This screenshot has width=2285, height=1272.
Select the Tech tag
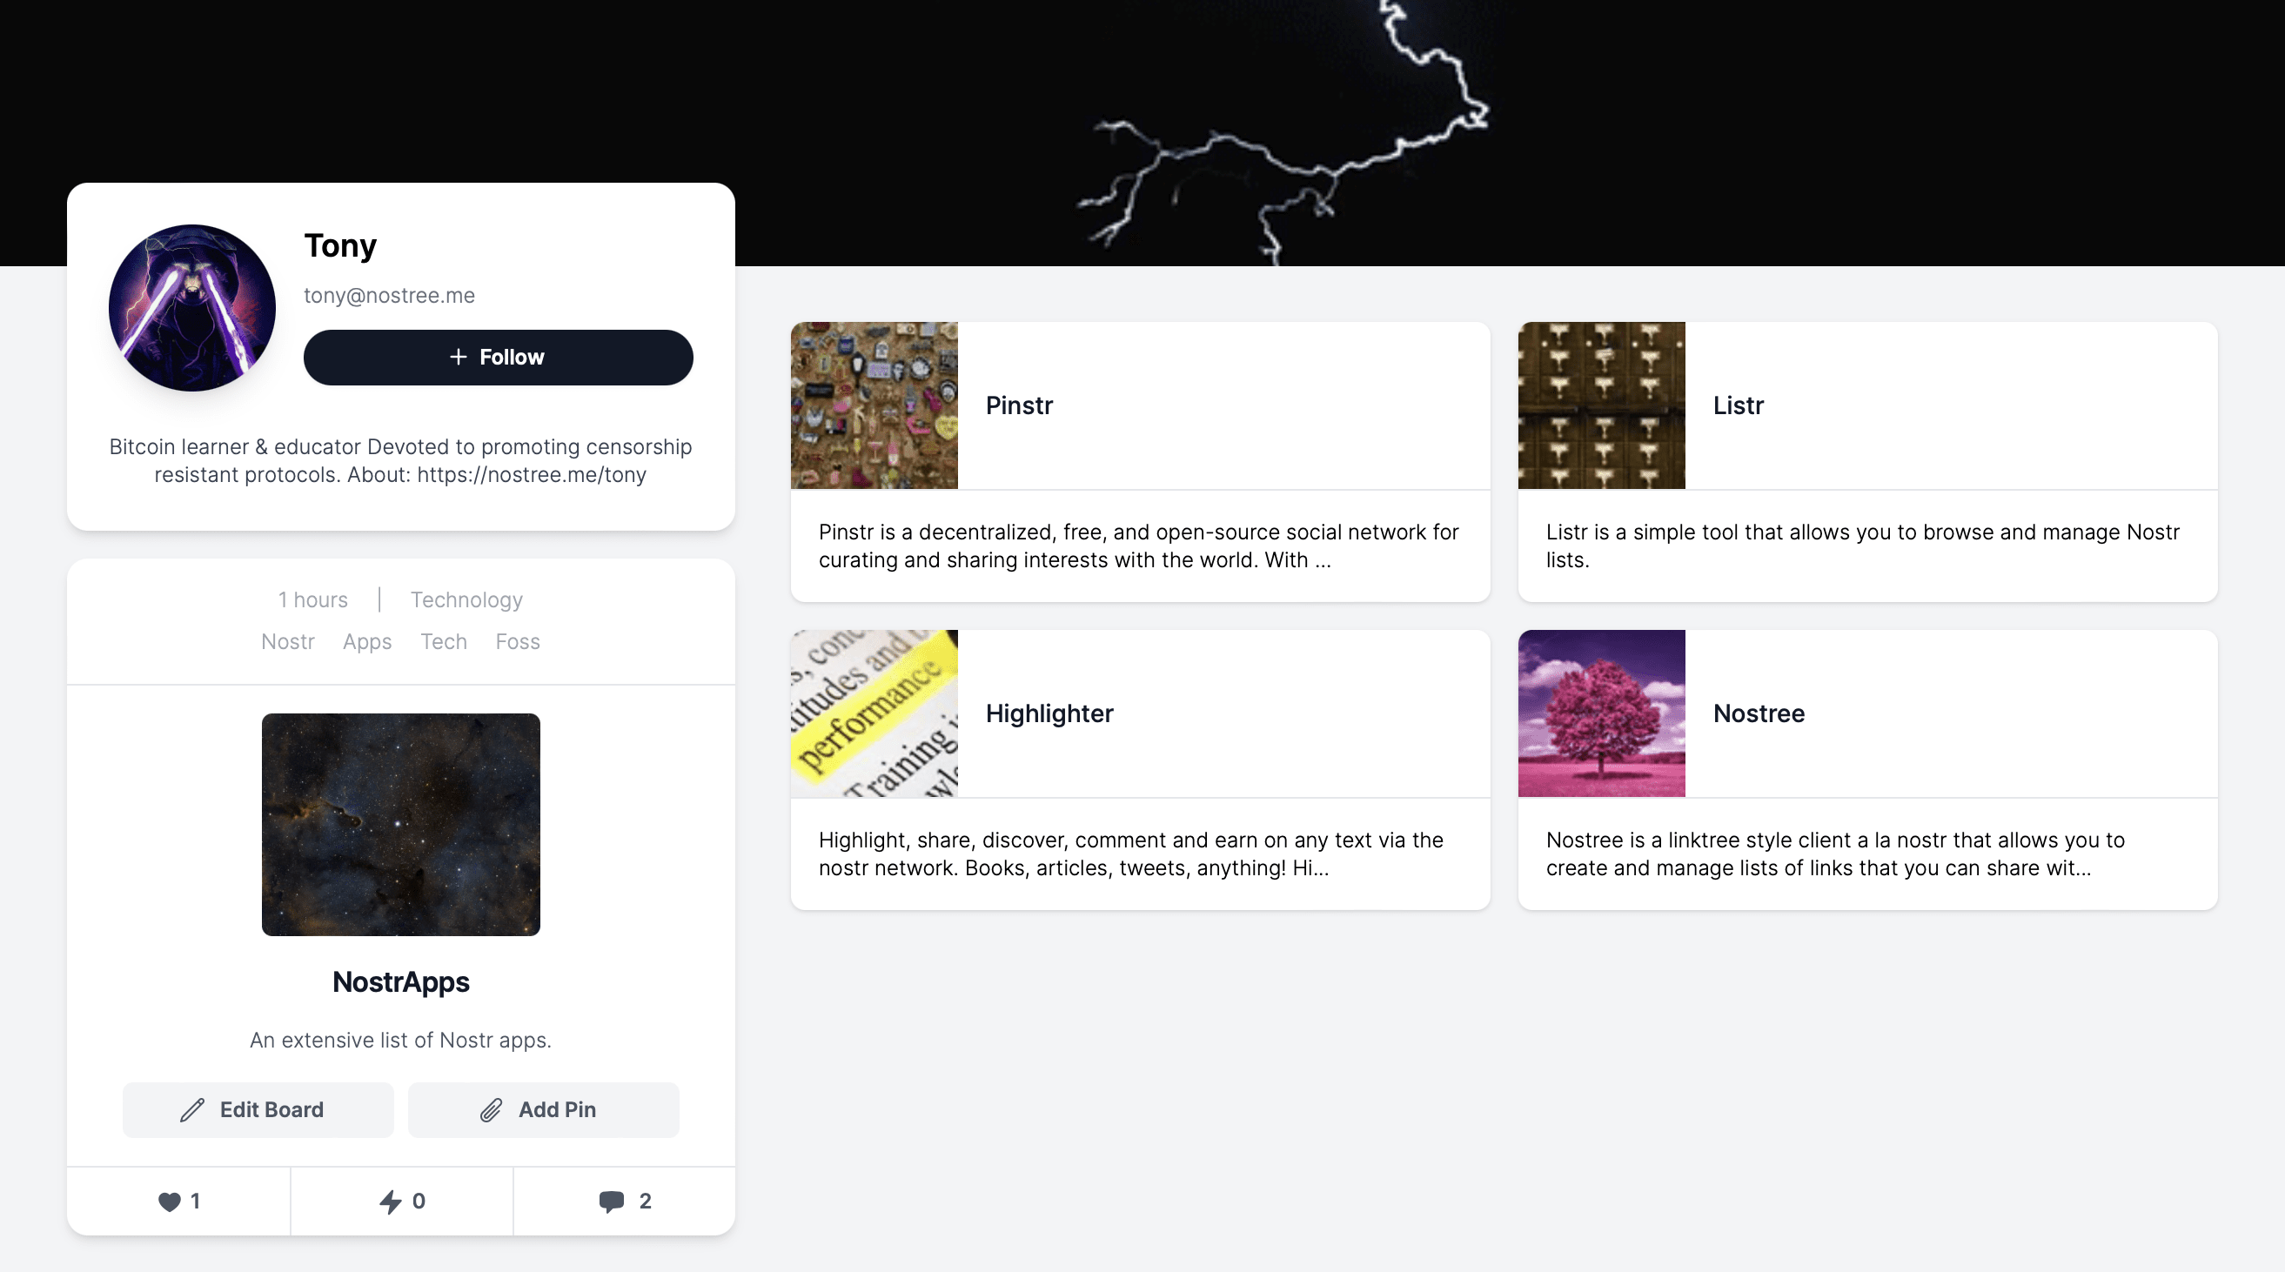coord(444,641)
